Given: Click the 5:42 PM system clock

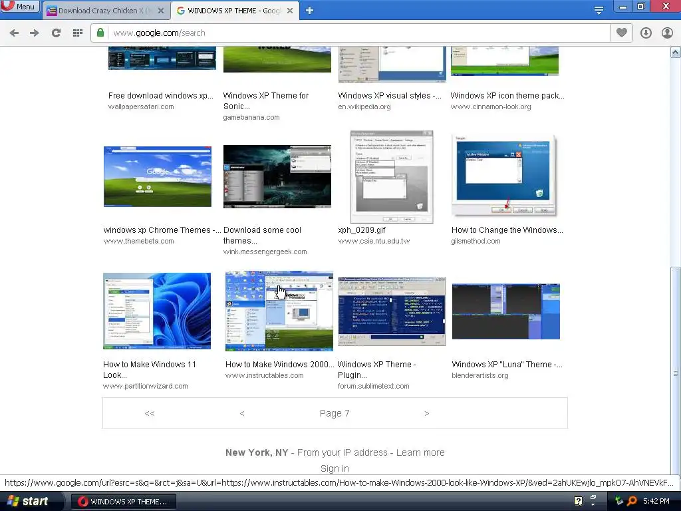Looking at the screenshot, I should (x=656, y=501).
